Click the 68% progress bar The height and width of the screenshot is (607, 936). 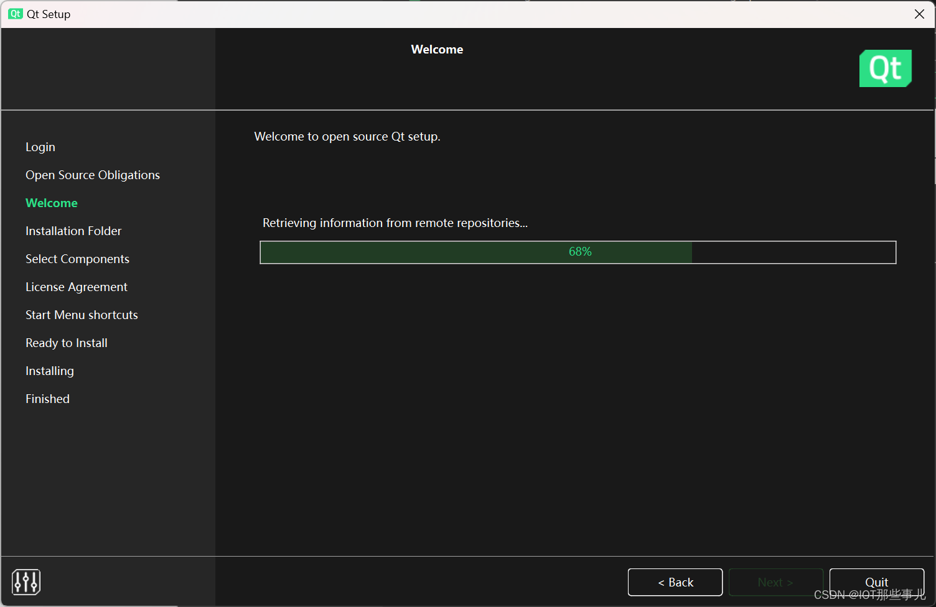578,253
